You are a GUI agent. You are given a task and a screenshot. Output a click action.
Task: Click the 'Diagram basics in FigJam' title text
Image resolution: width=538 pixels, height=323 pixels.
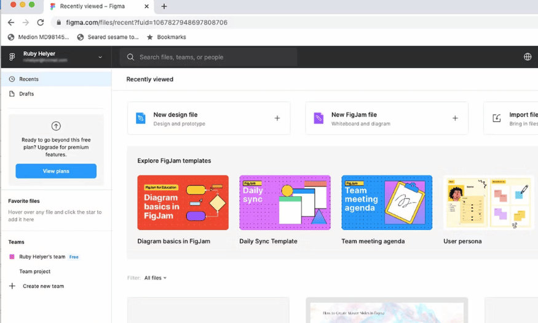(173, 241)
